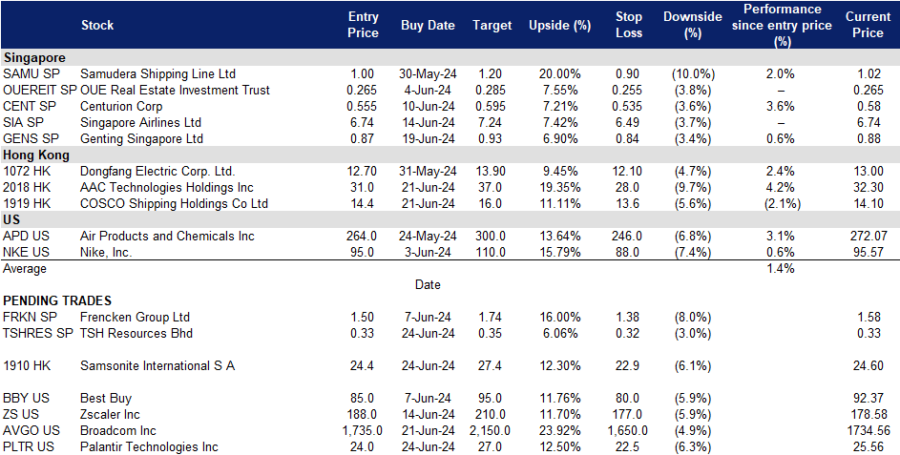Select the Stop Loss column header
The image size is (900, 455).
coord(629,26)
